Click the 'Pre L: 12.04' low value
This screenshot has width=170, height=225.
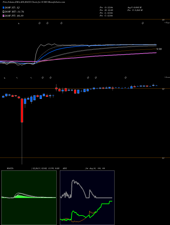[x=106, y=13]
